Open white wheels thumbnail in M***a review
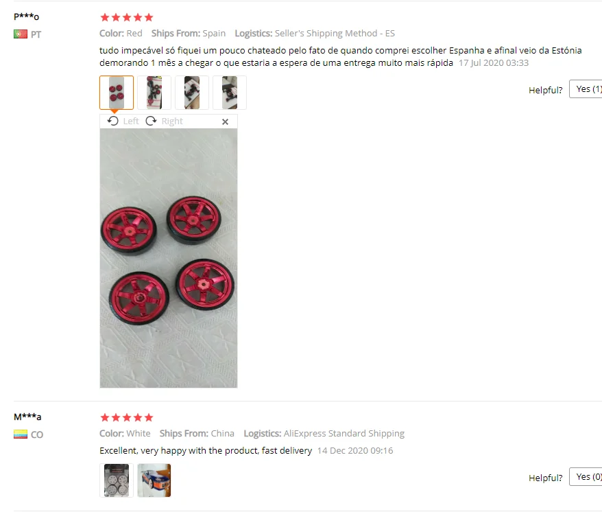Viewport: 602px width, 512px height. pyautogui.click(x=117, y=480)
